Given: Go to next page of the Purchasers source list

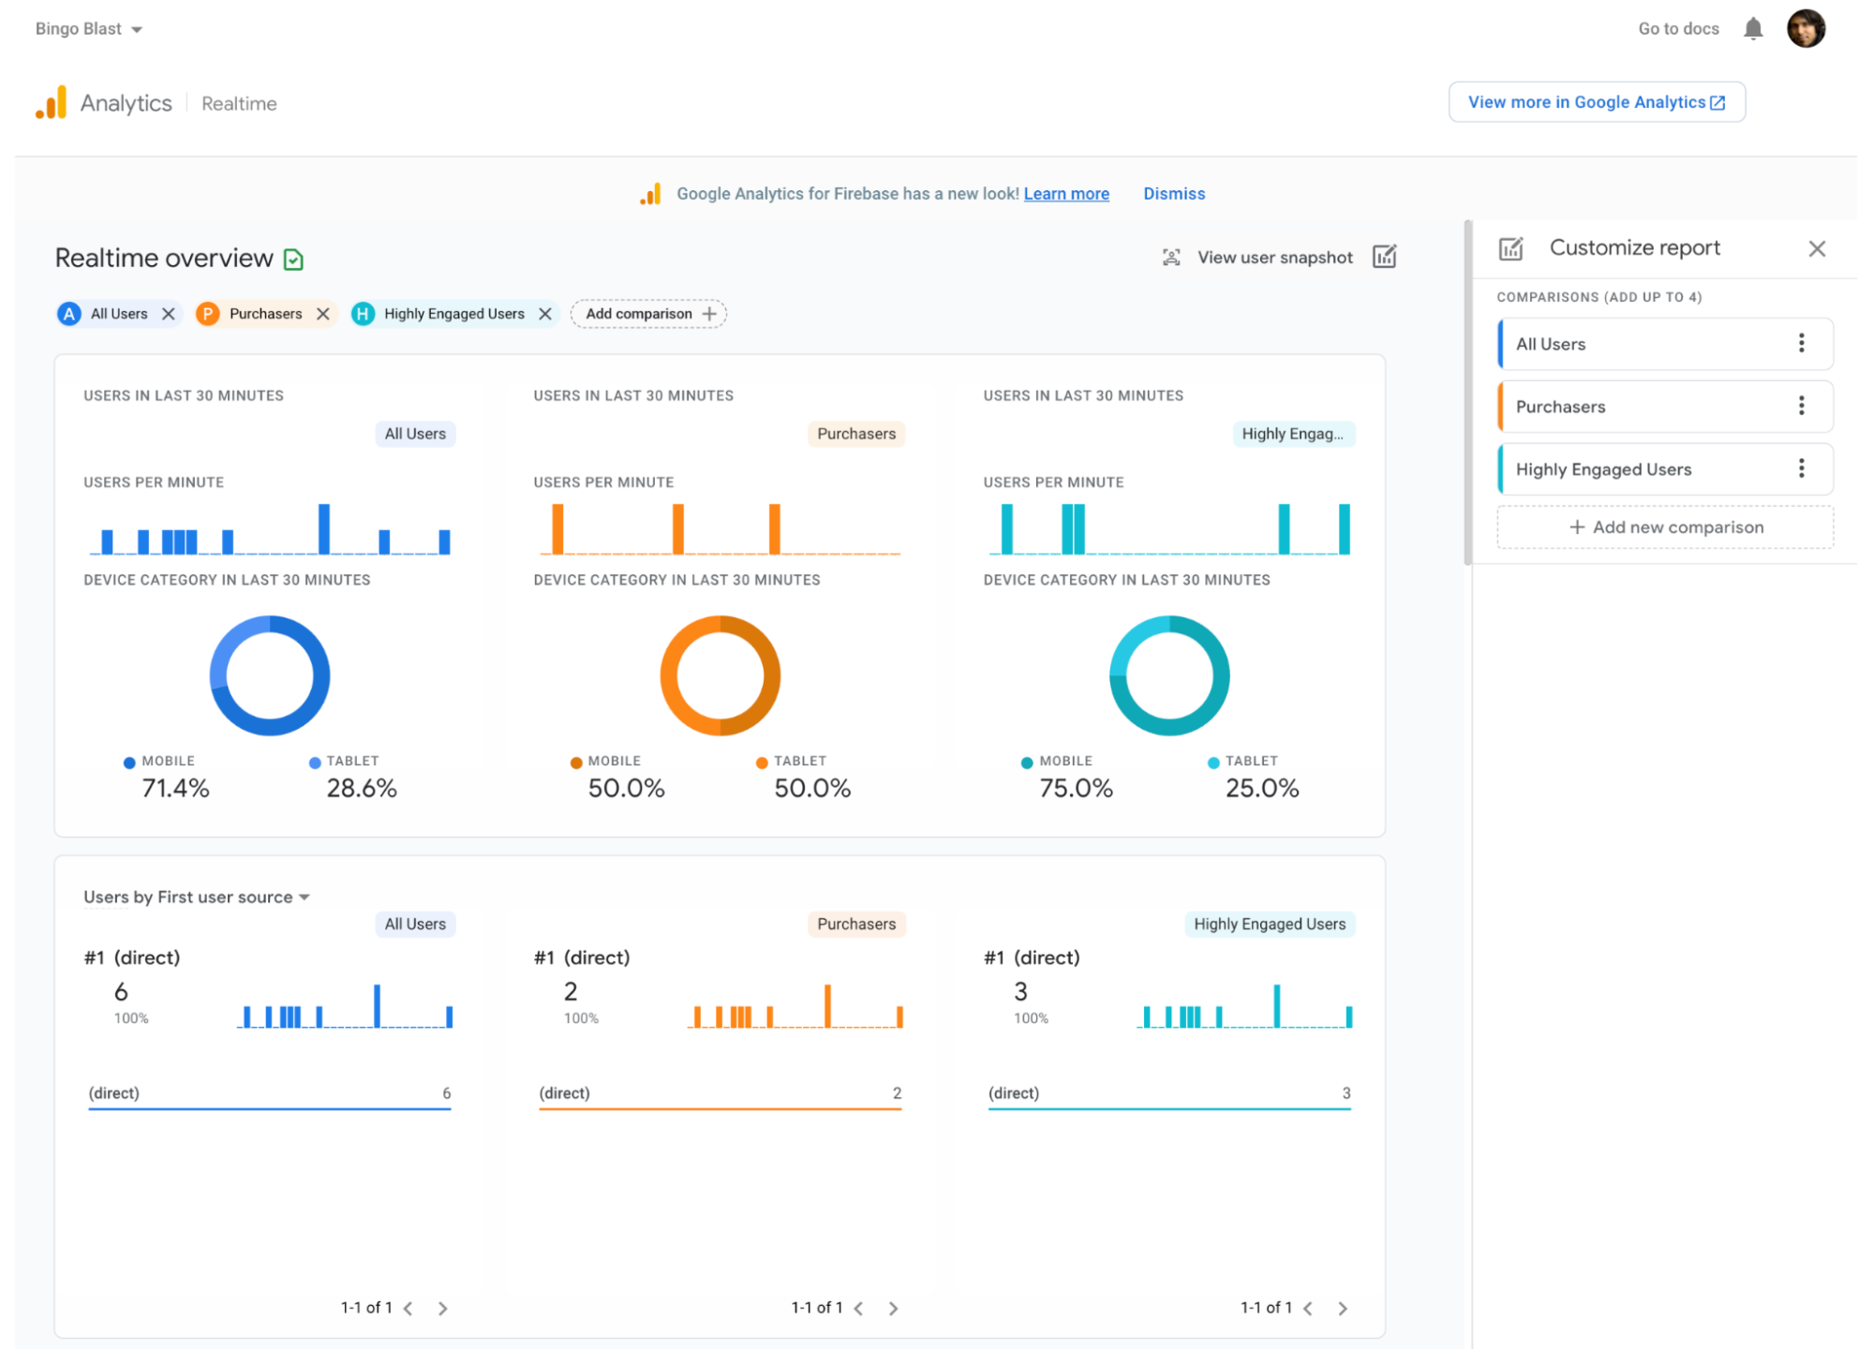Looking at the screenshot, I should click(894, 1308).
